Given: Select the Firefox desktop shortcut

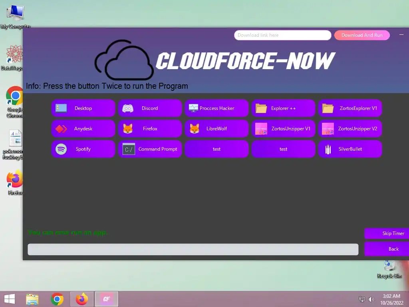Looking at the screenshot, I should 14,182.
